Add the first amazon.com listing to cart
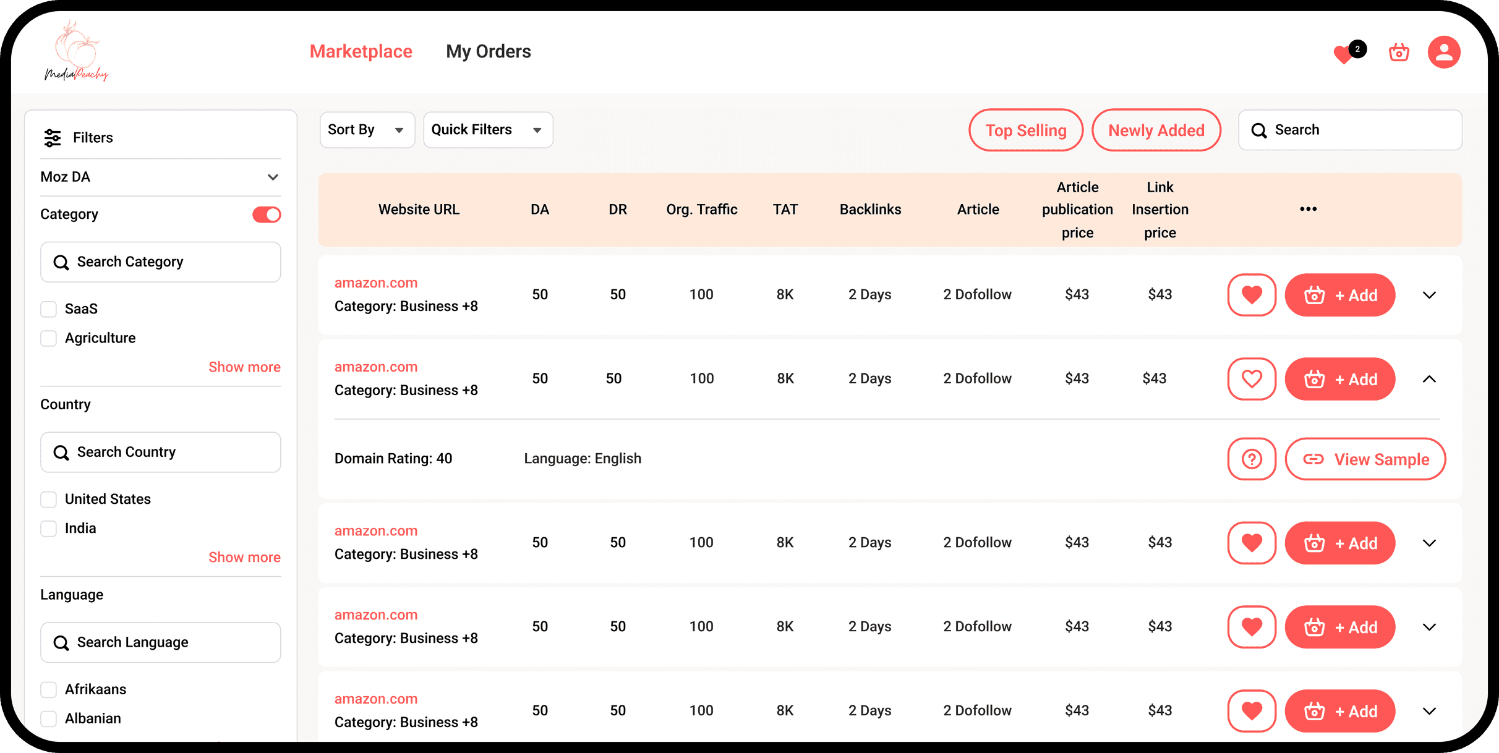Image resolution: width=1499 pixels, height=753 pixels. click(1340, 295)
